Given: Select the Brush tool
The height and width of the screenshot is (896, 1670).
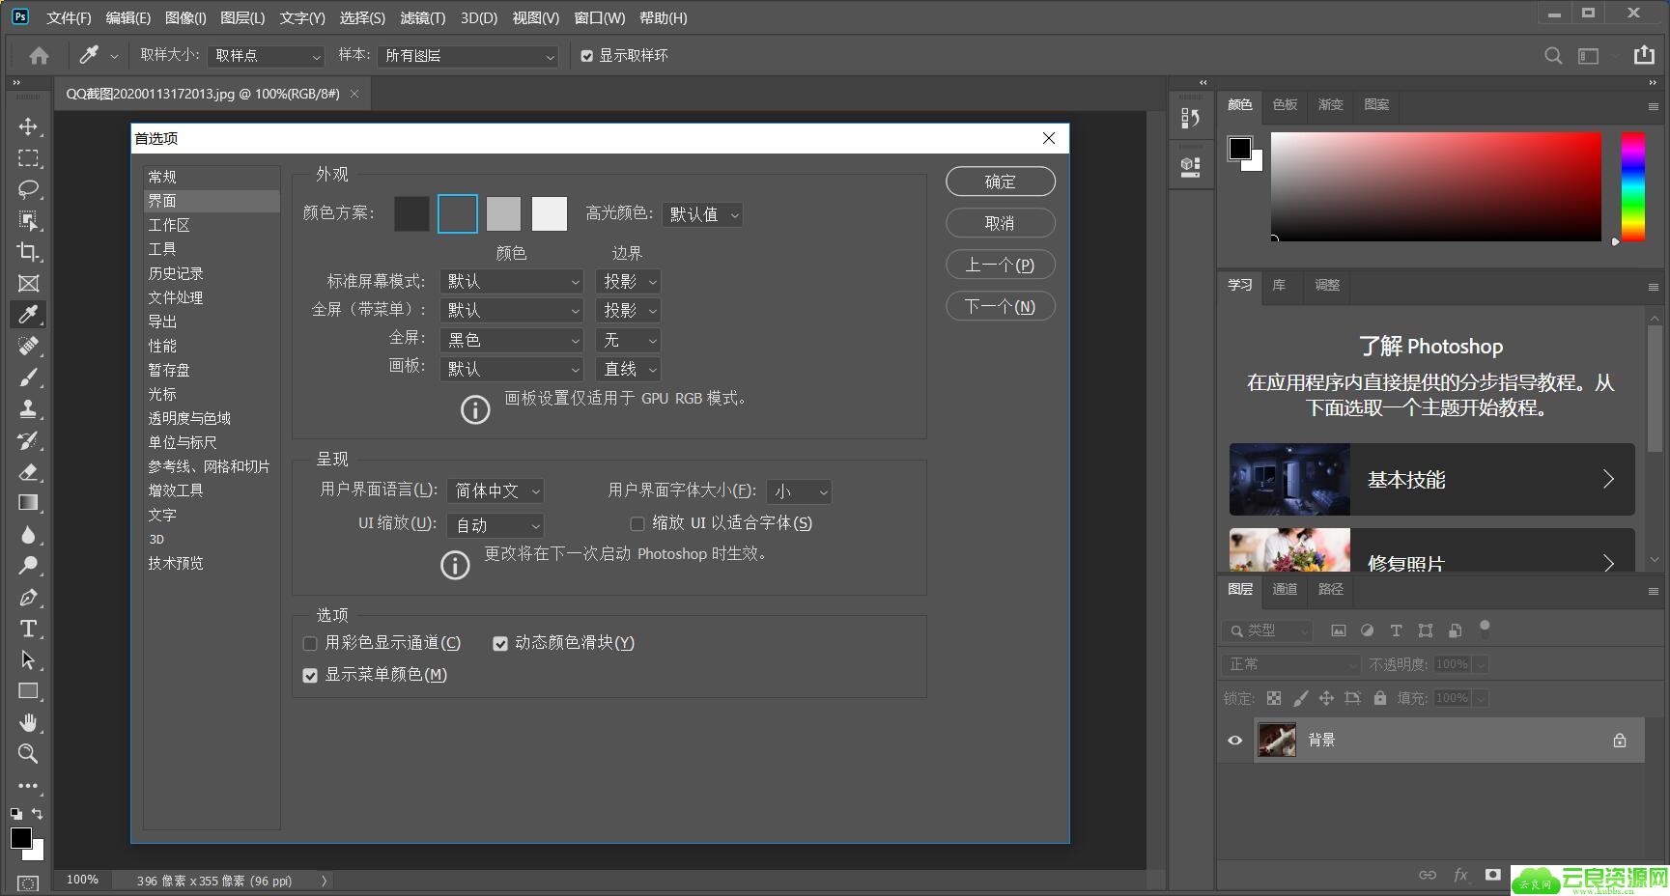Looking at the screenshot, I should click(28, 378).
